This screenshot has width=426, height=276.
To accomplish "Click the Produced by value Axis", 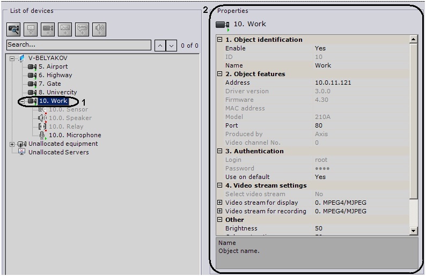I will (321, 134).
